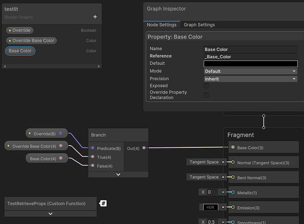Click the Branch node Out(4) port

(x=144, y=148)
